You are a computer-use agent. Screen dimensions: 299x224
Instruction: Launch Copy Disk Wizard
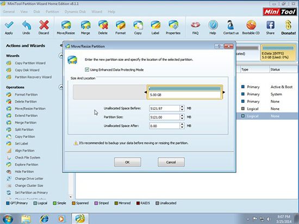pyautogui.click(x=27, y=70)
